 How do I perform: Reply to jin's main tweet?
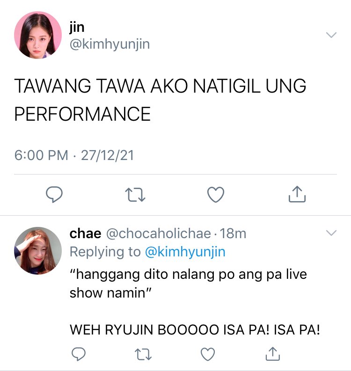(x=54, y=195)
